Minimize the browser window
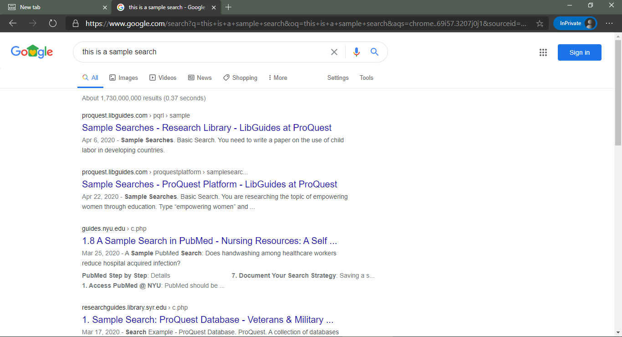This screenshot has width=622, height=337. point(570,5)
